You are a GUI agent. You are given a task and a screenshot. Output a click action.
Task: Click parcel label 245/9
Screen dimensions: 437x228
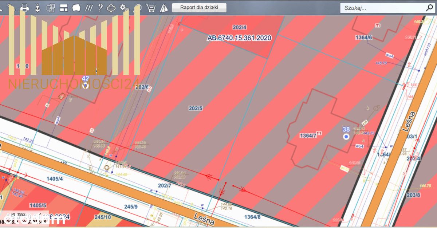coord(131,207)
